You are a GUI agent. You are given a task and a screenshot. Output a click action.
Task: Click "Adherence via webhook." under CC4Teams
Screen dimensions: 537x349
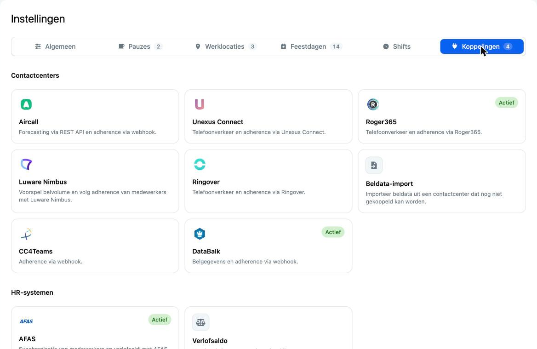51,262
